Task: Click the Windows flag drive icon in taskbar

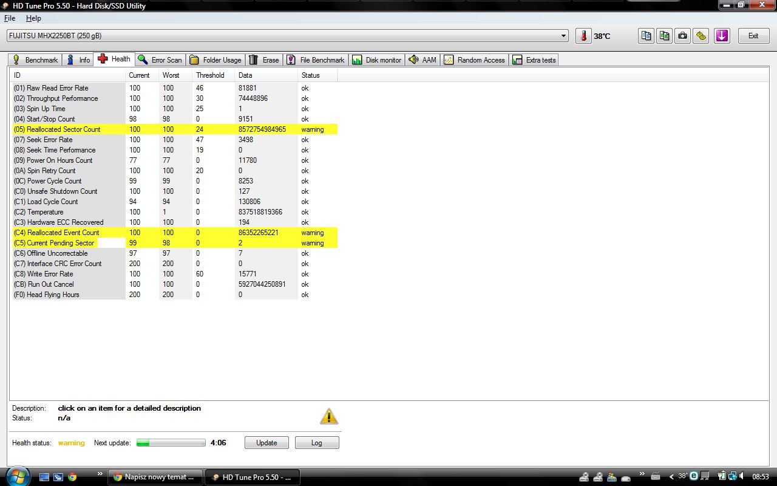Action: point(612,477)
